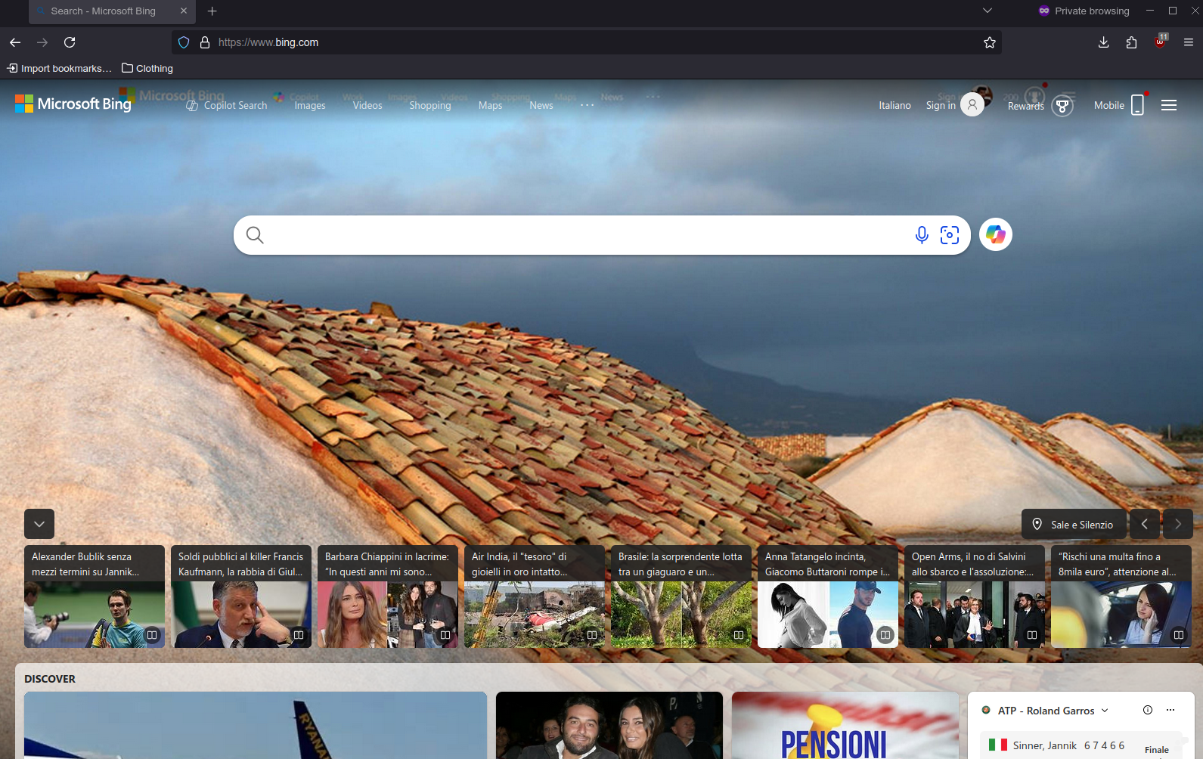Click the Microsoft Bing logo
Screen dimensions: 1203x759
pos(73,104)
